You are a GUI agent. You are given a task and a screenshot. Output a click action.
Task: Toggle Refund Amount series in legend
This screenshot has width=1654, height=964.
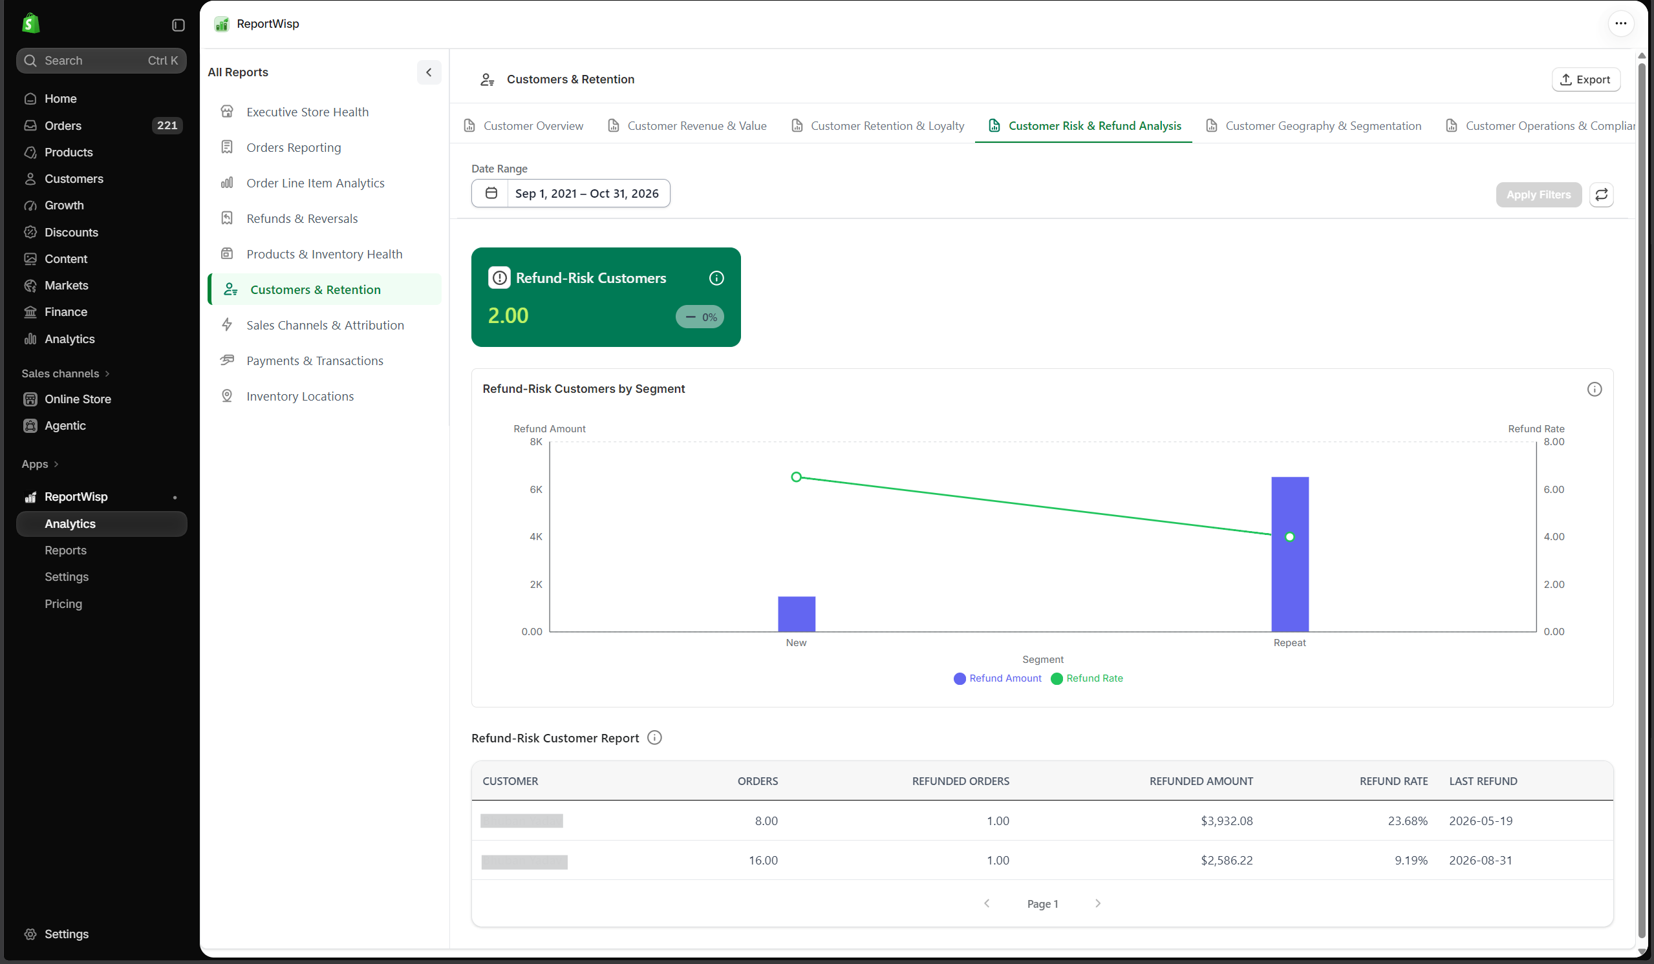point(997,678)
